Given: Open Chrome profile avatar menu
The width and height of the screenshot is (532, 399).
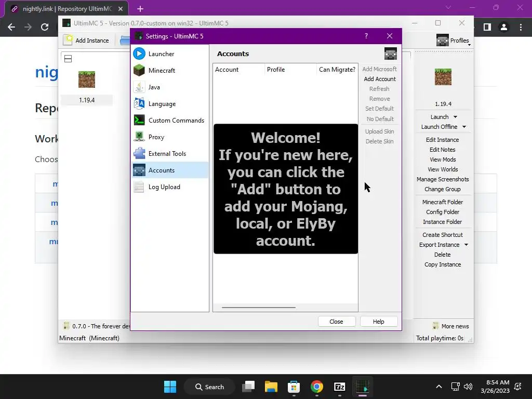Looking at the screenshot, I should pyautogui.click(x=504, y=27).
